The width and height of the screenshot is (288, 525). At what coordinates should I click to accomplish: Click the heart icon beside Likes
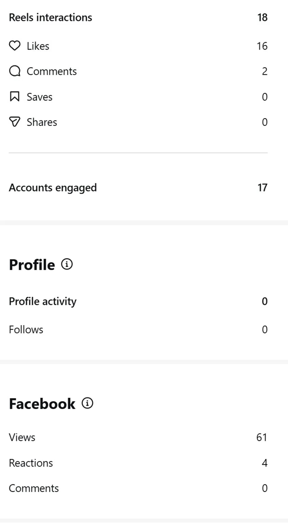(x=15, y=46)
